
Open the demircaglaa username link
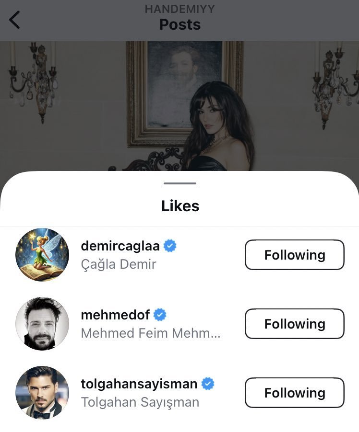tap(121, 246)
